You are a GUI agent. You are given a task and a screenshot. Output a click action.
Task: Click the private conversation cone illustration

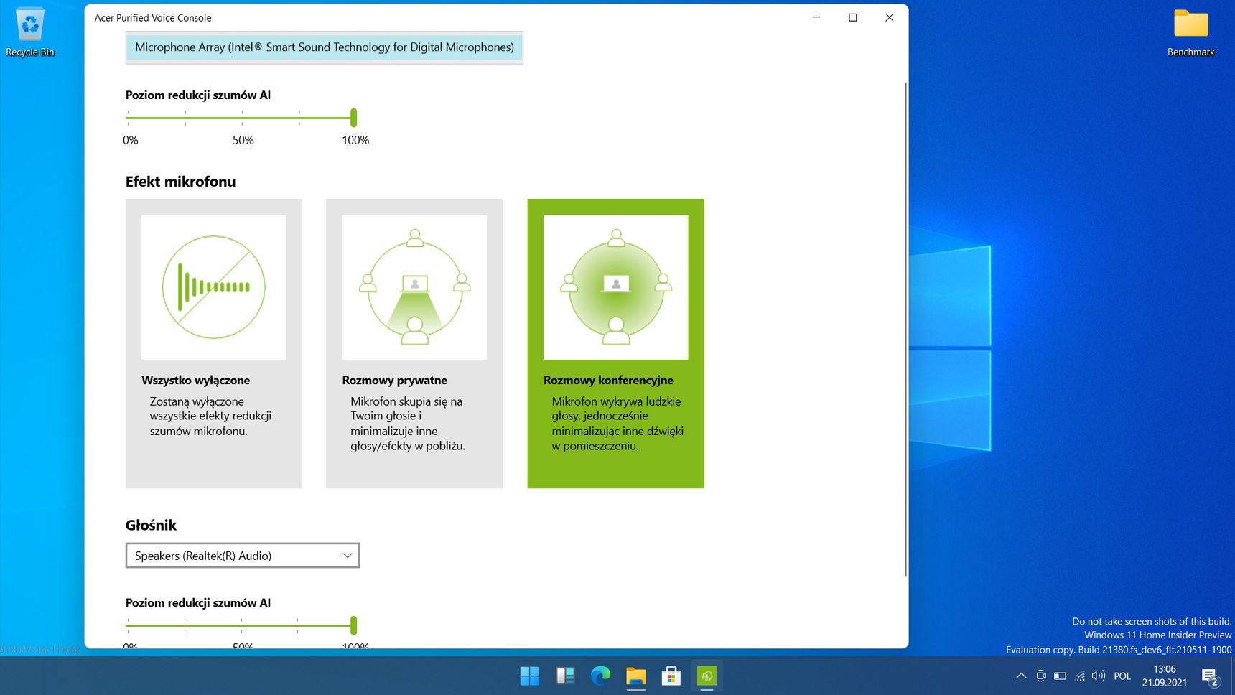pos(414,287)
